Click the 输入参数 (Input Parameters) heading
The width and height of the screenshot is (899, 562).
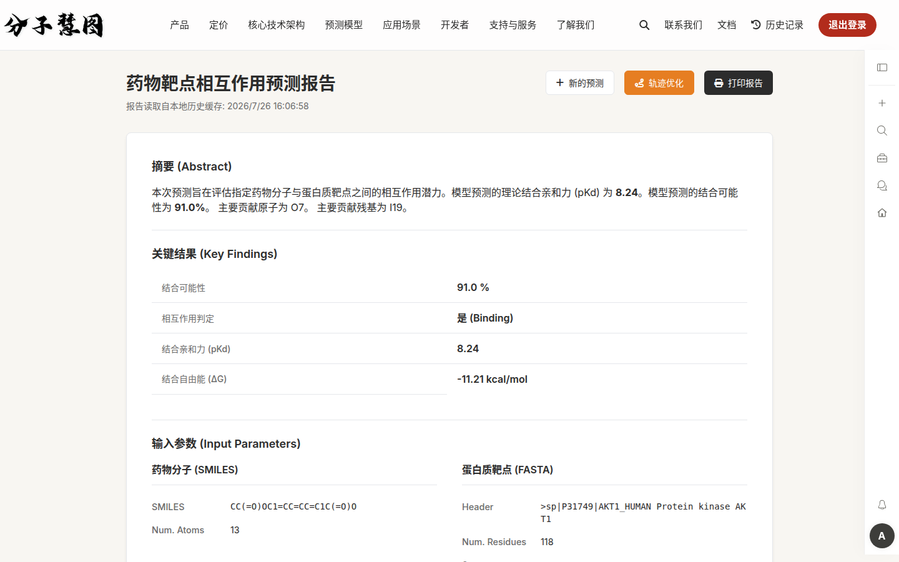pyautogui.click(x=226, y=444)
